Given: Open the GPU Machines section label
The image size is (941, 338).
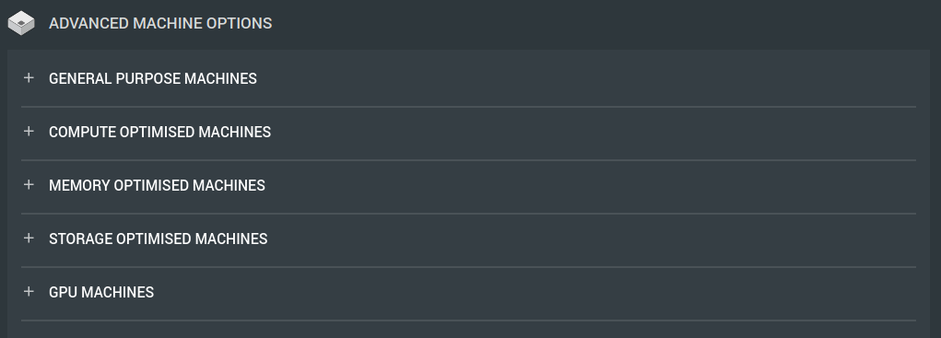Looking at the screenshot, I should point(100,292).
